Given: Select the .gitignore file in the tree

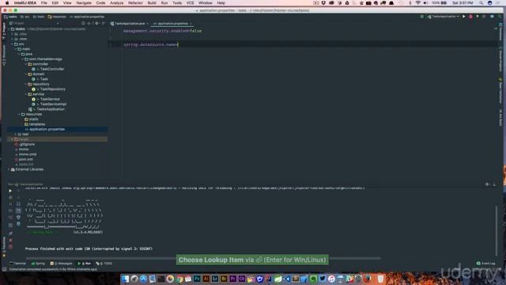Looking at the screenshot, I should pos(27,144).
